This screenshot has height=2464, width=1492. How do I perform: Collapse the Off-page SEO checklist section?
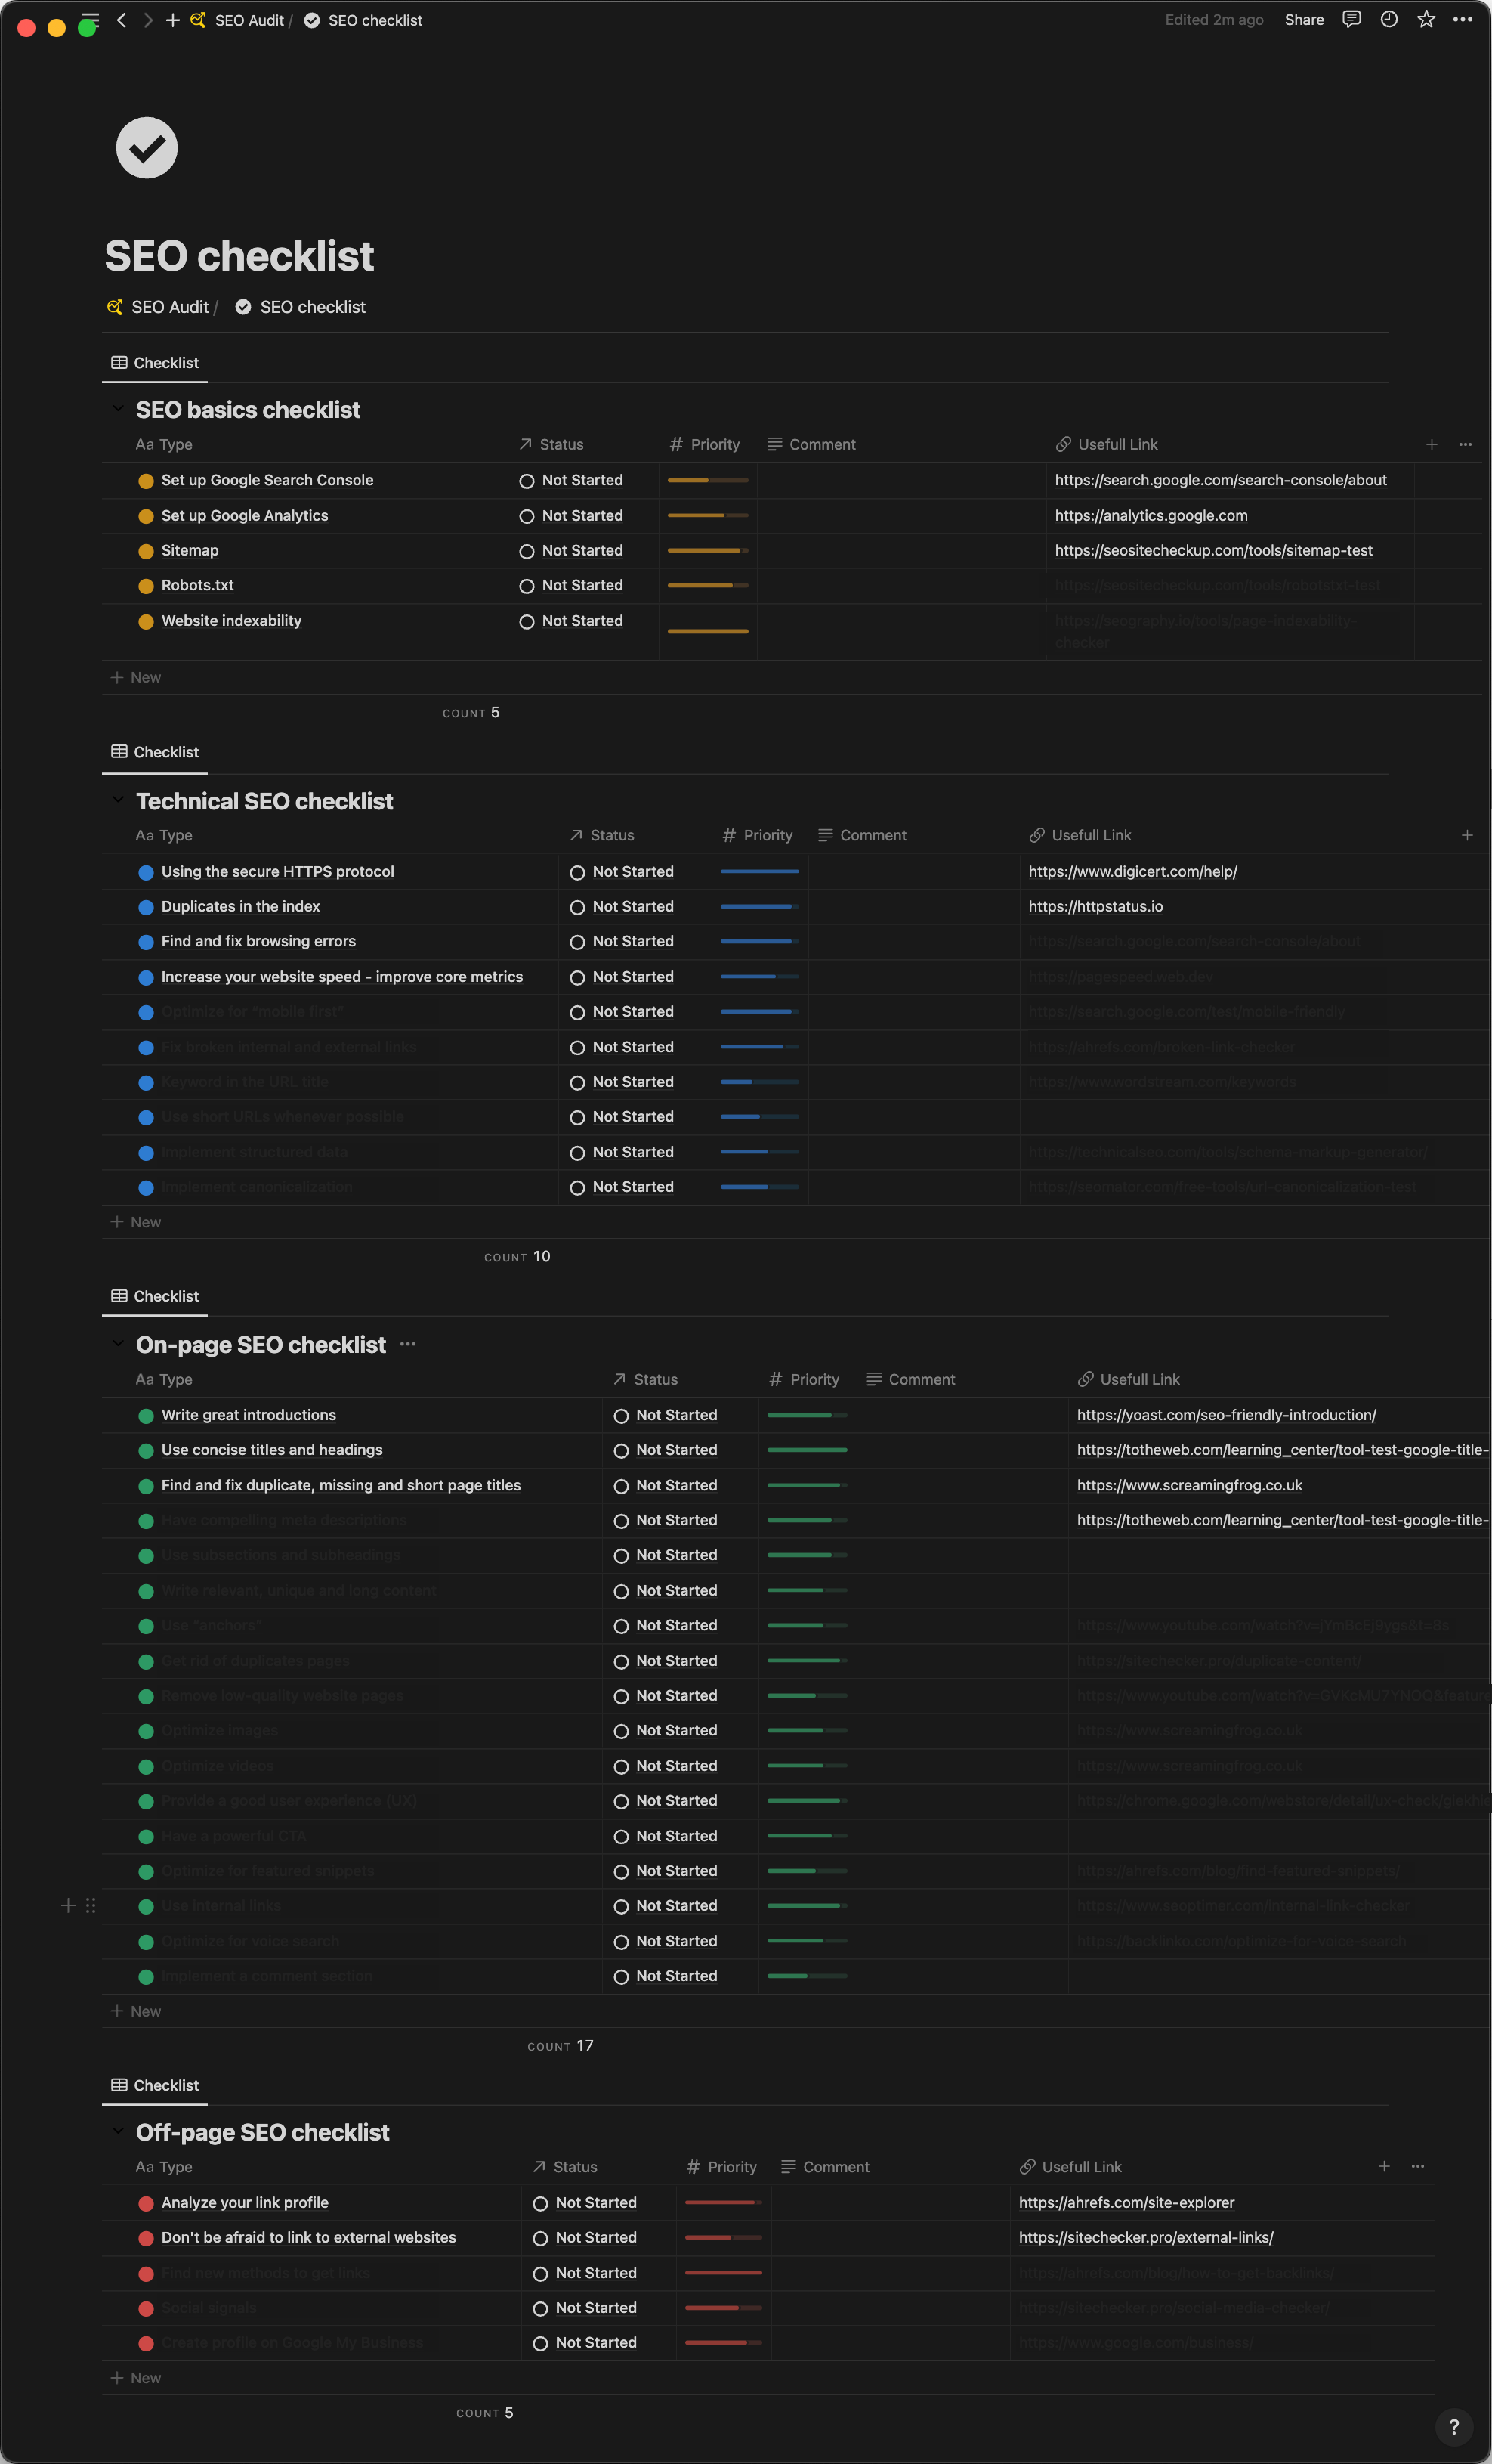(118, 2132)
